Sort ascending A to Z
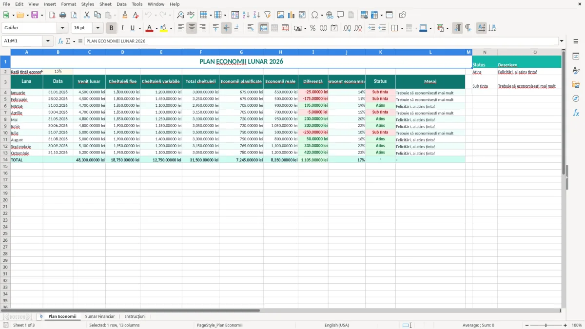 (x=246, y=15)
